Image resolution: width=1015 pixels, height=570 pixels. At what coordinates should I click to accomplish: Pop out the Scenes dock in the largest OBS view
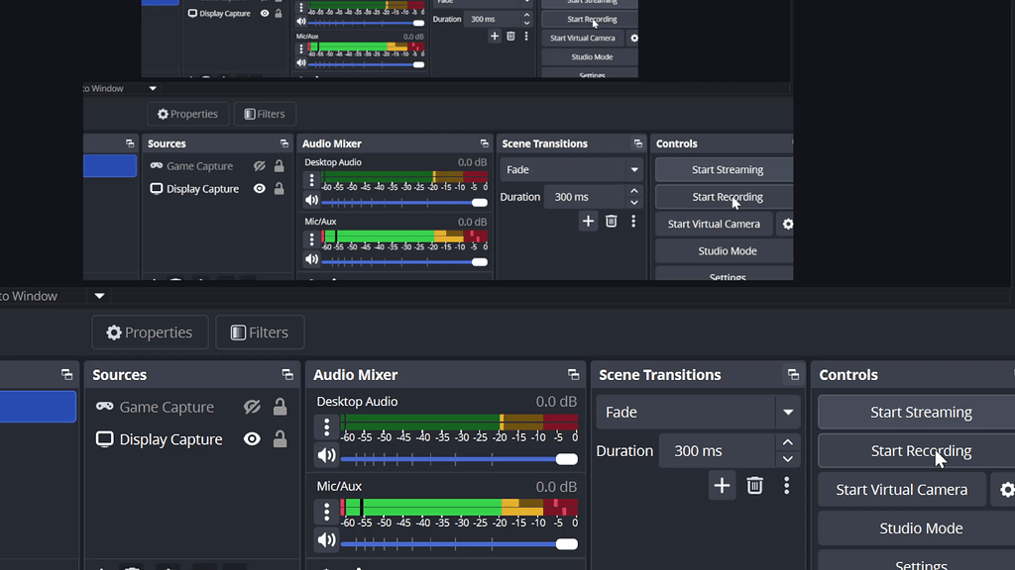pyautogui.click(x=66, y=375)
